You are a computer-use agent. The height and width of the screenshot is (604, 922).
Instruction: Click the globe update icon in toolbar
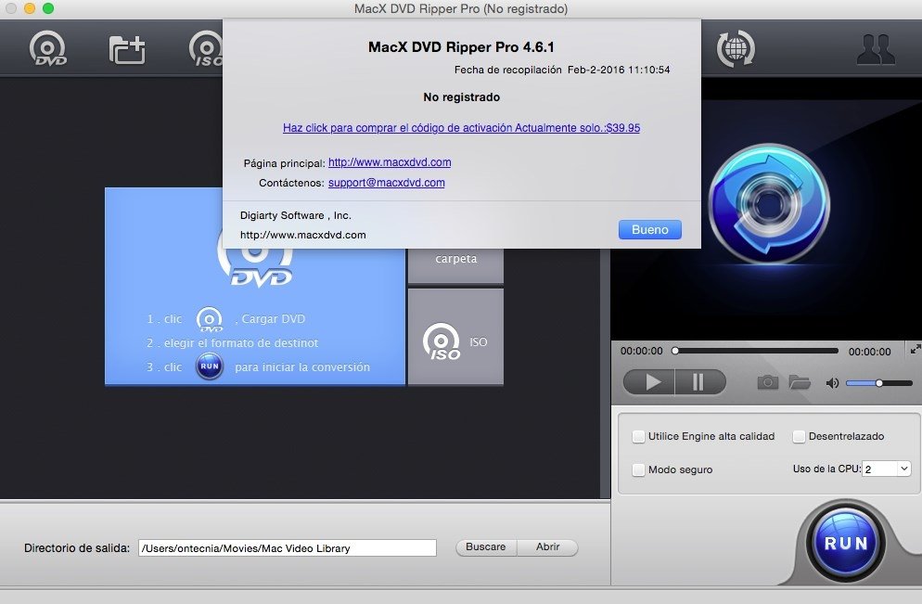point(736,48)
